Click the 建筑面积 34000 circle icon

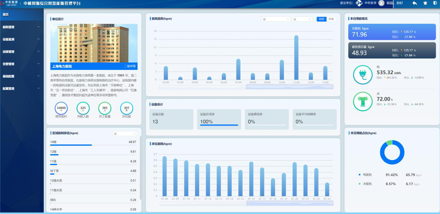61,108
